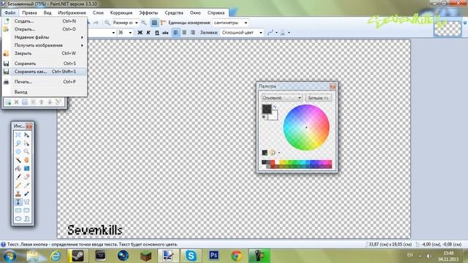Choose Открыть... from File menu

44,29
